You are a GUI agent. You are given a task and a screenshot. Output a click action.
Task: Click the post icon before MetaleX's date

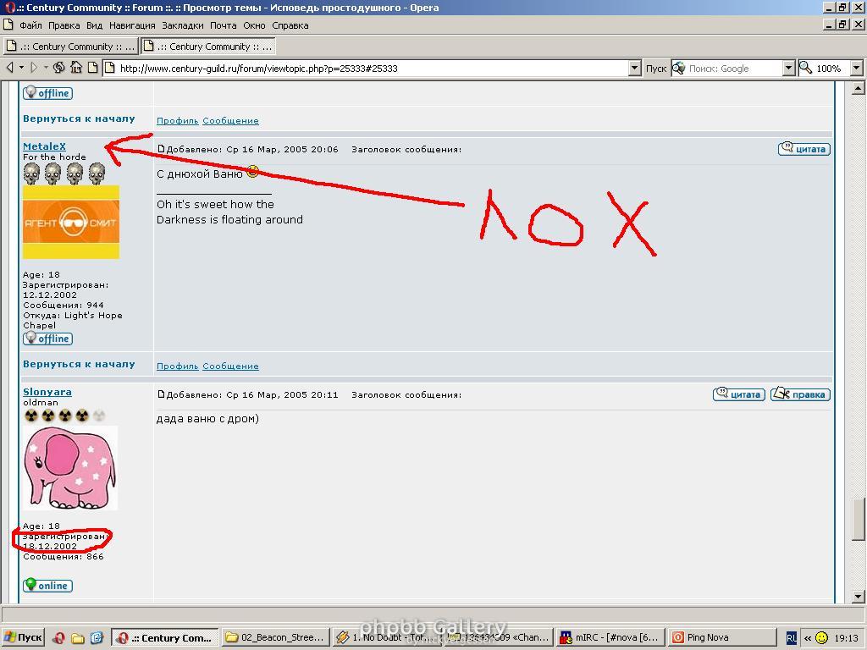161,150
